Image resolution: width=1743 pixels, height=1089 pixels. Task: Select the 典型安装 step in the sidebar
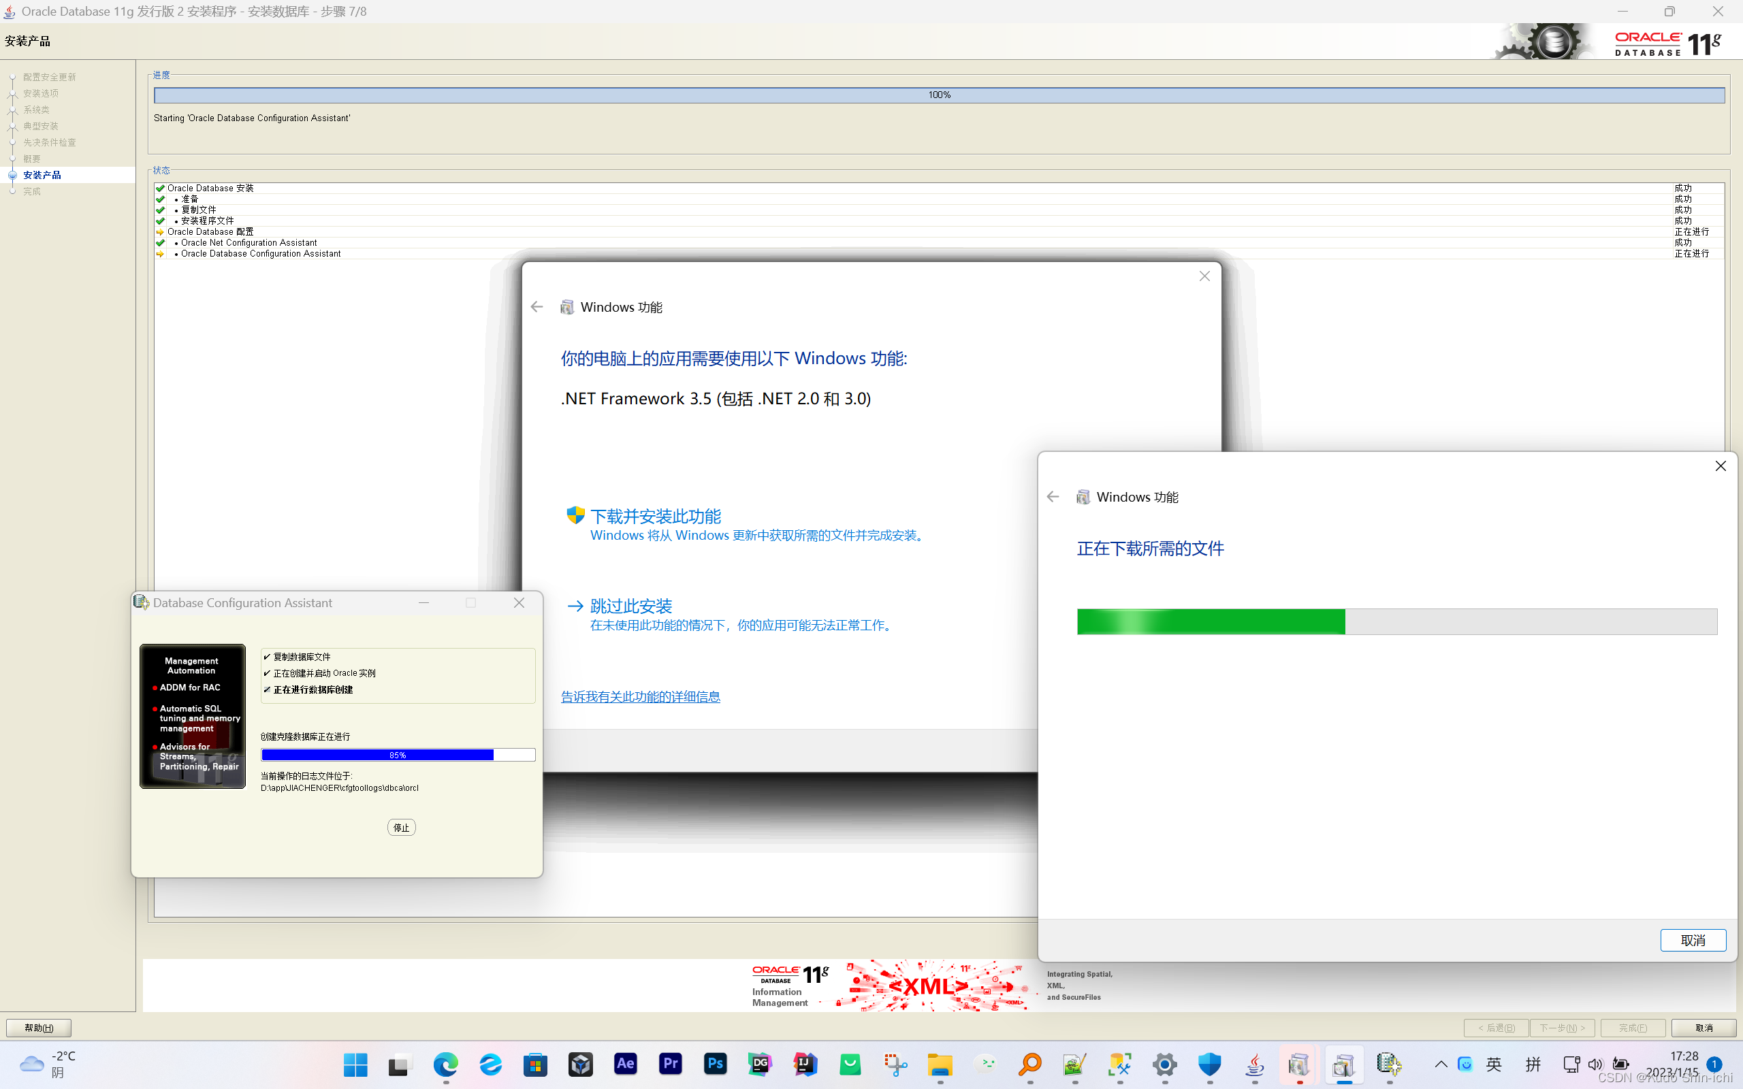tap(40, 126)
